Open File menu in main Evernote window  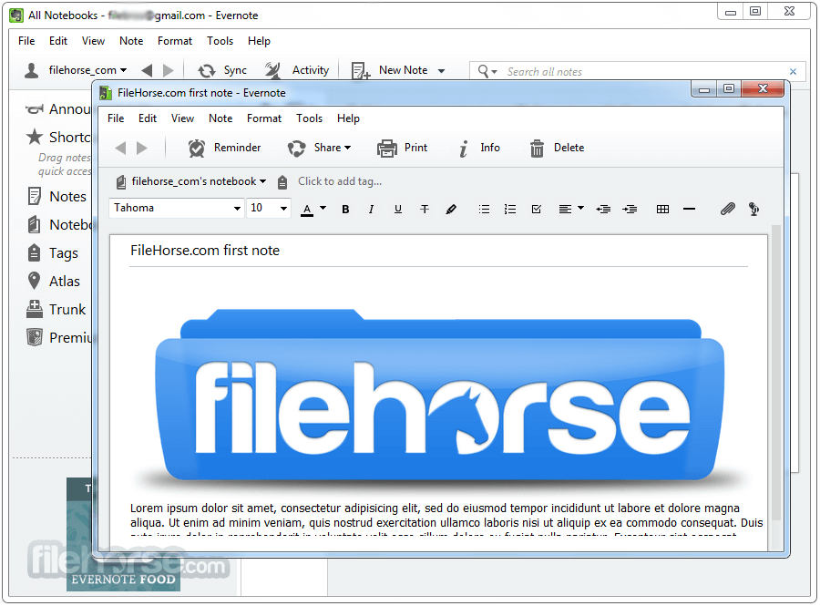26,41
